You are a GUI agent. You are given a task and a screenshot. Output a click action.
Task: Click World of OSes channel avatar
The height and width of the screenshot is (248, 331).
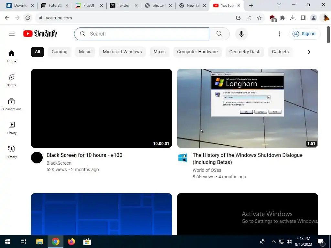(x=183, y=158)
